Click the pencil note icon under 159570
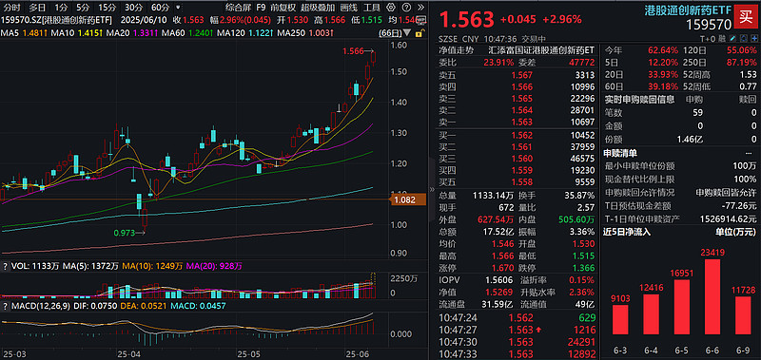761x360 pixels. coord(732,38)
